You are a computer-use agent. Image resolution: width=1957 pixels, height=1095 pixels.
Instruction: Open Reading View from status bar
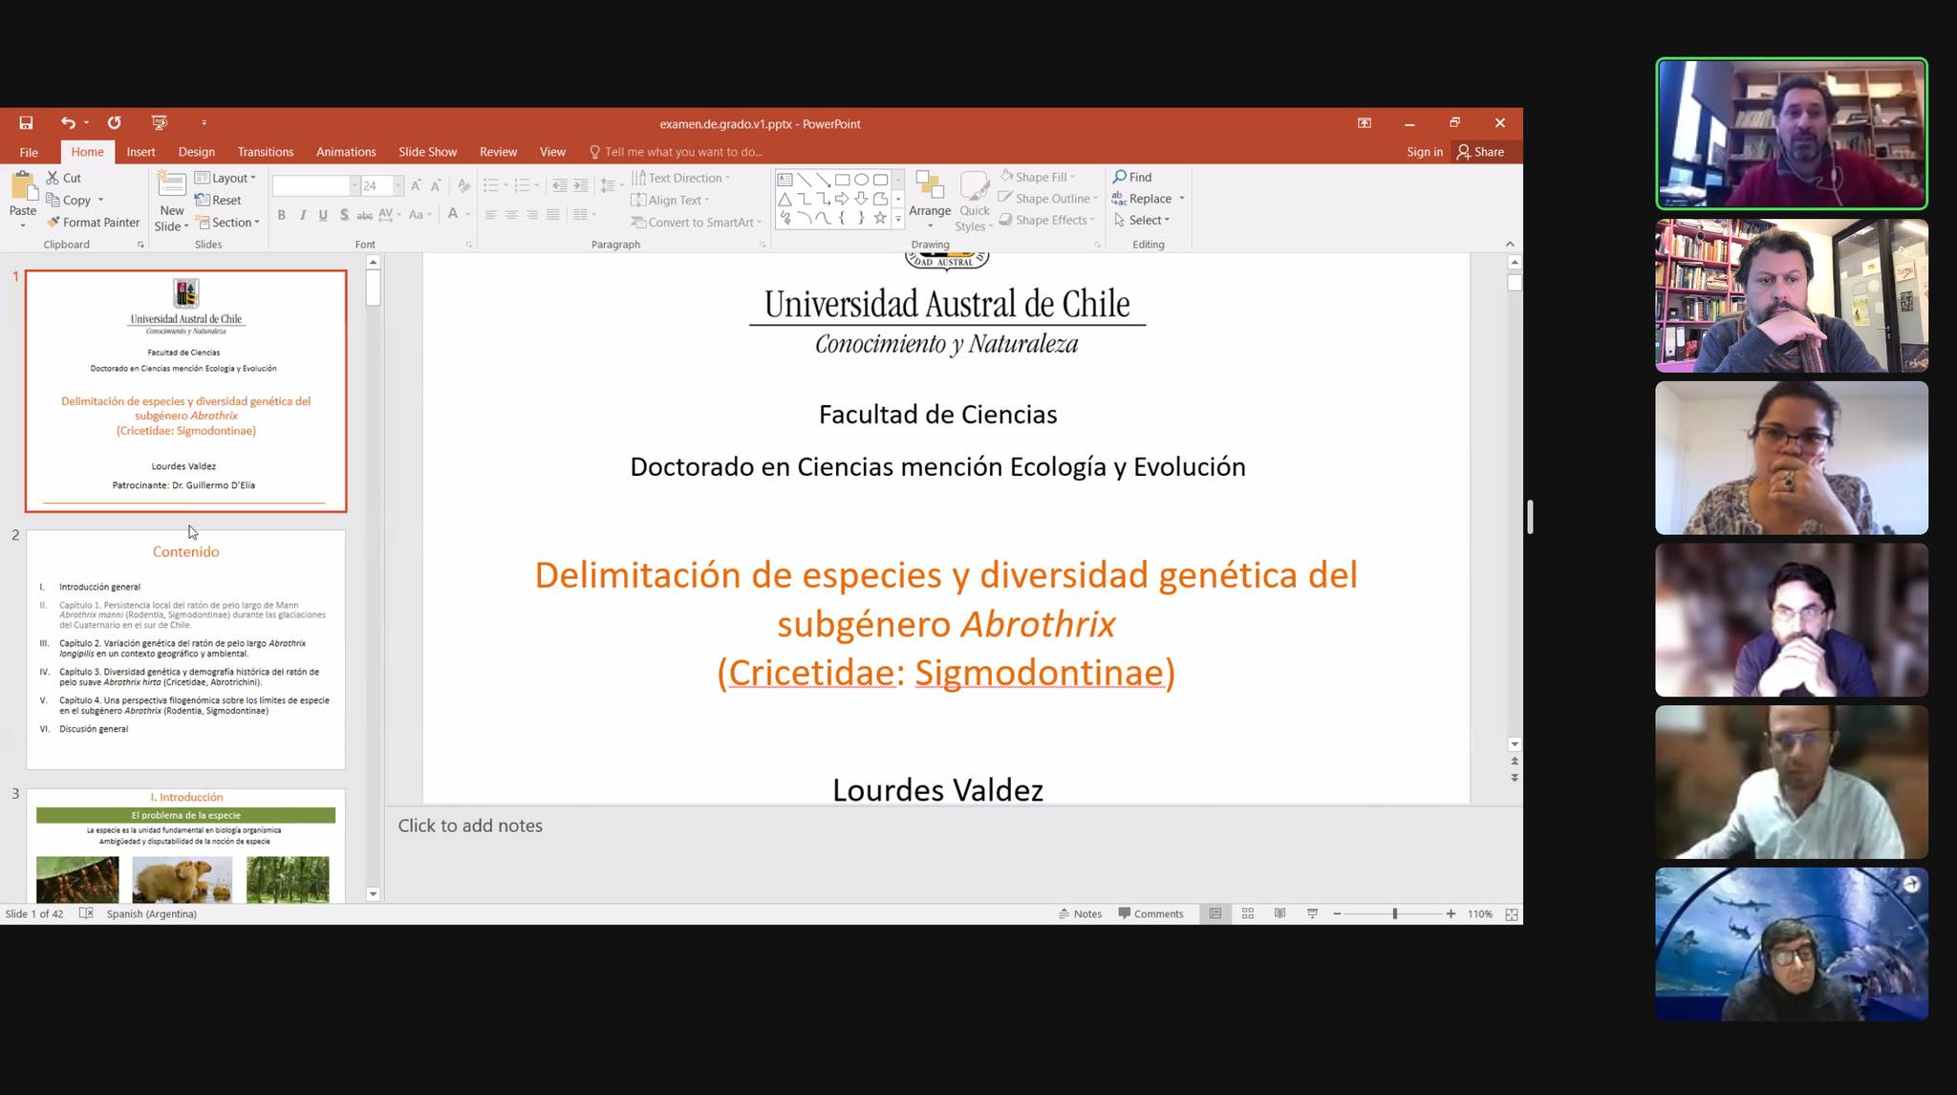point(1280,914)
